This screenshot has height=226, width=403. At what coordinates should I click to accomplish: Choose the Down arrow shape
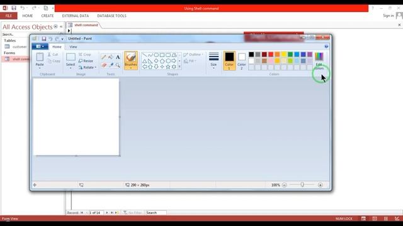coord(156,67)
